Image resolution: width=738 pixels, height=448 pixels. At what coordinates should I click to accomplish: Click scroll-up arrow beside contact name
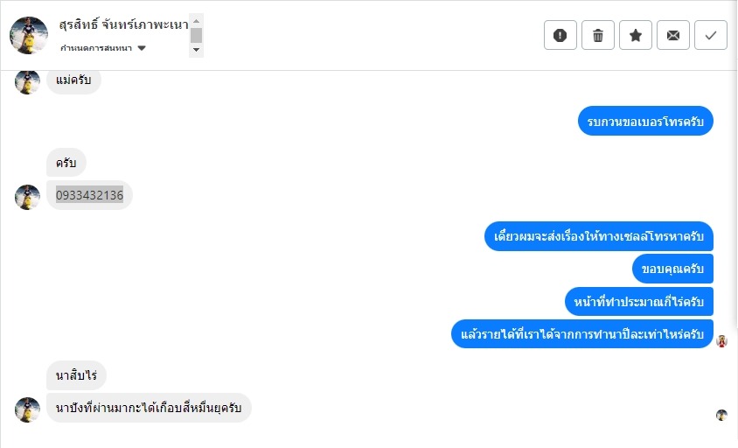[197, 21]
